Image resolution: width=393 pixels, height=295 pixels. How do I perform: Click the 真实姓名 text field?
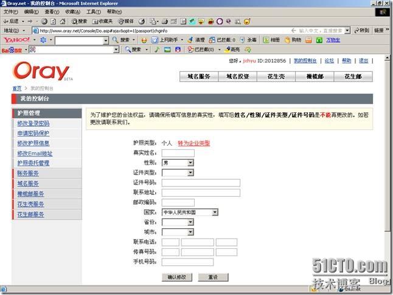coord(178,153)
